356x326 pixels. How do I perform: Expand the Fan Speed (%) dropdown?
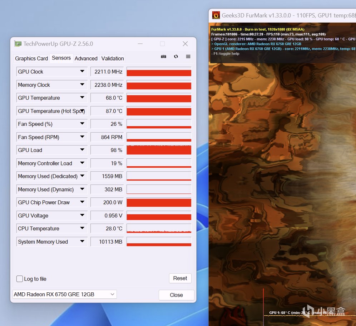82,124
